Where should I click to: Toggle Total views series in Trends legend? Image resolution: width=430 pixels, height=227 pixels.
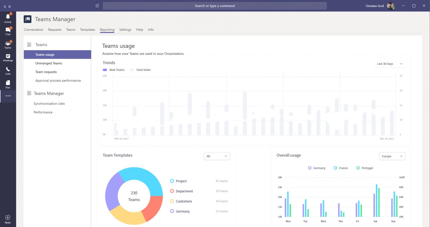140,70
